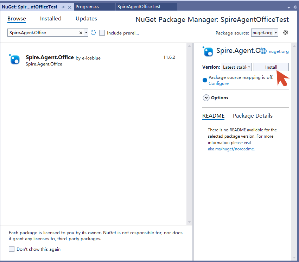Screen dimensions: 299x262
Task: Click the package icon in details pane
Action: (x=208, y=51)
